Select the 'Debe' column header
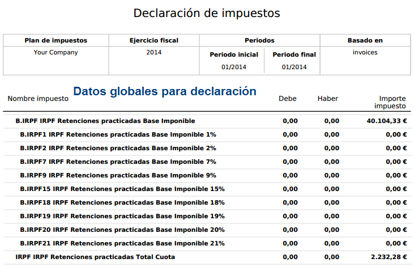The image size is (414, 267). pyautogui.click(x=287, y=99)
